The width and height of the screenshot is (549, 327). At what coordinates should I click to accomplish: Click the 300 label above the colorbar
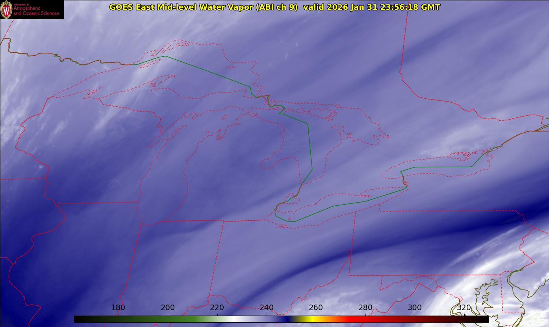[415, 307]
